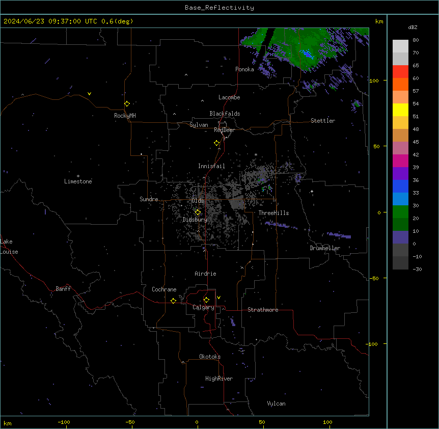Click the blue storm core in the green echo
The image size is (439, 429).
pyautogui.click(x=307, y=54)
